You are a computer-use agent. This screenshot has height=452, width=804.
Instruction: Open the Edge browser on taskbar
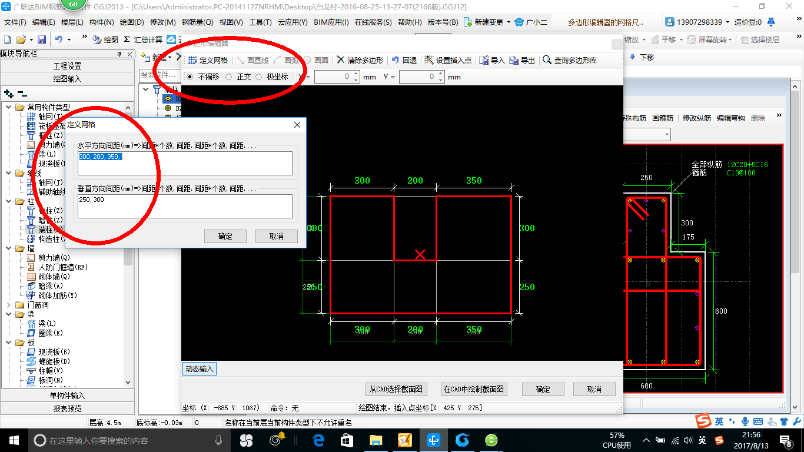(319, 440)
